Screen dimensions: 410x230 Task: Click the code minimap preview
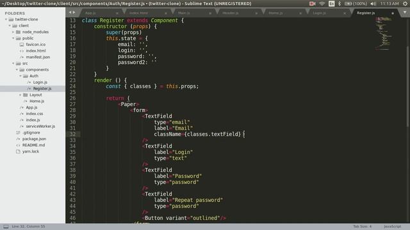(383, 33)
